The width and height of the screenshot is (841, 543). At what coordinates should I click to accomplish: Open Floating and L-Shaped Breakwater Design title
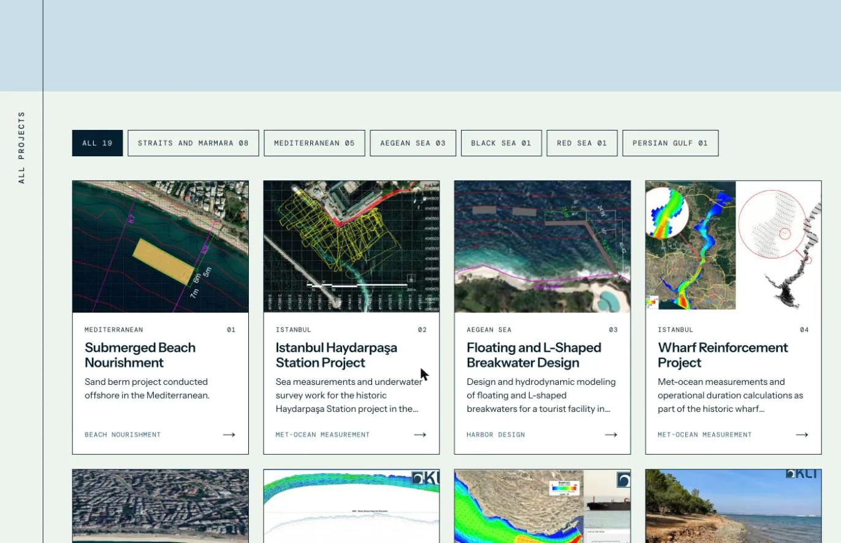coord(534,355)
